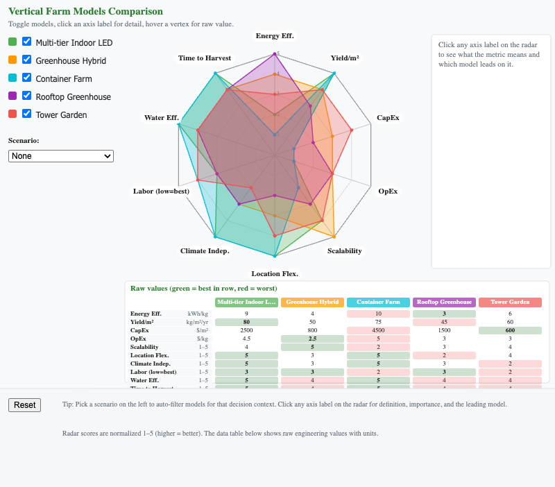This screenshot has width=555, height=487.
Task: Click the purple Rooftop Greenhouse color swatch
Action: click(x=12, y=96)
